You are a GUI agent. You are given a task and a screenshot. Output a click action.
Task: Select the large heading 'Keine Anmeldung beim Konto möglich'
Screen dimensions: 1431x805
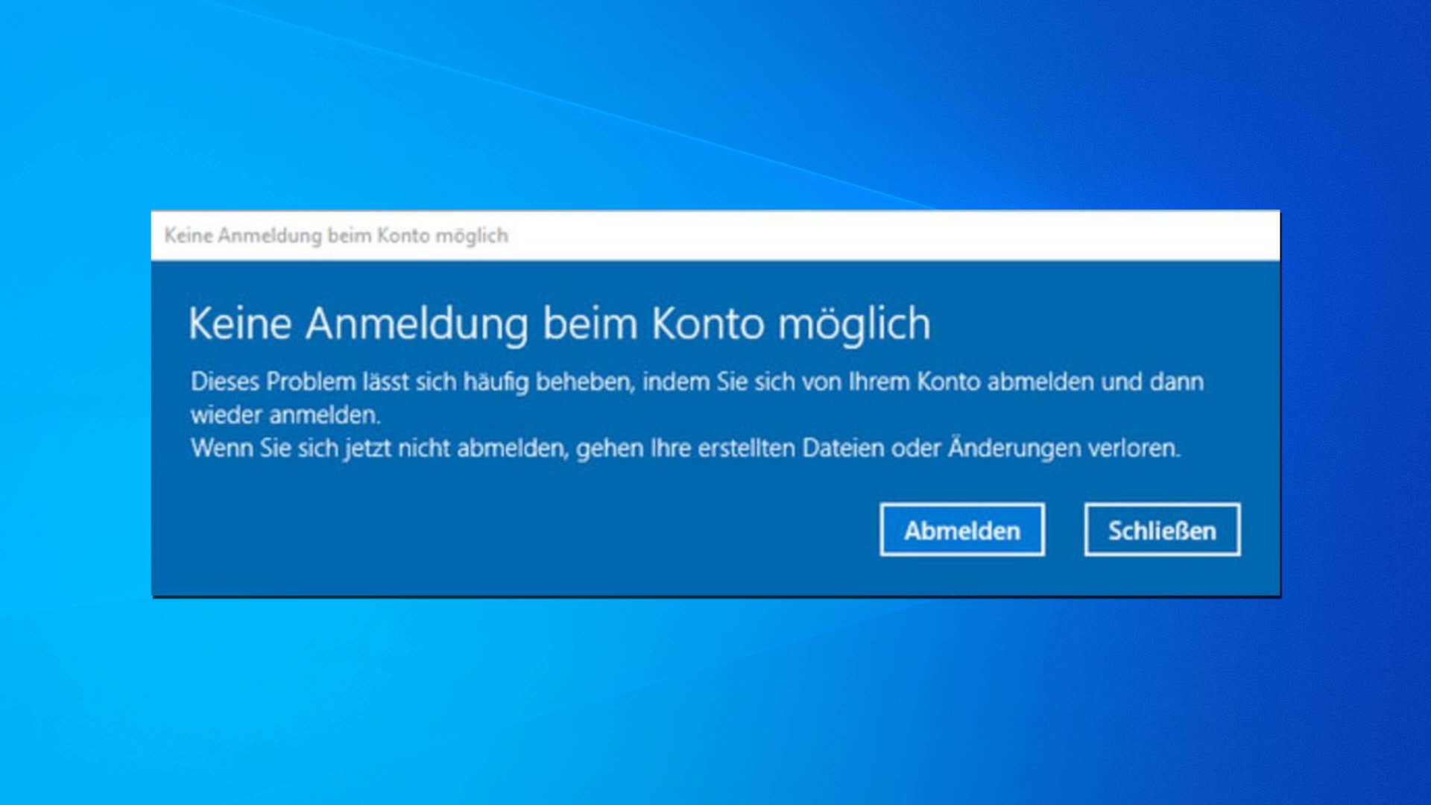click(559, 324)
